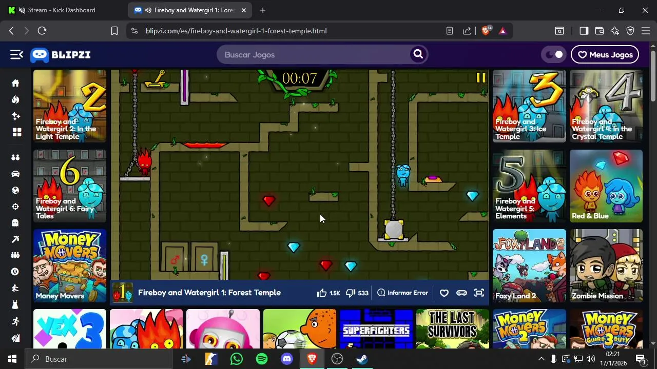This screenshot has width=657, height=369.
Task: Open the browser main menu
Action: (646, 31)
